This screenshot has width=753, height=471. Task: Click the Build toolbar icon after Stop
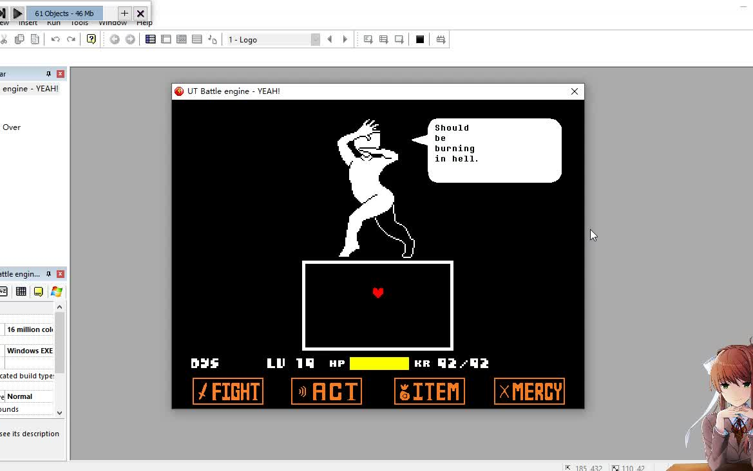click(441, 39)
